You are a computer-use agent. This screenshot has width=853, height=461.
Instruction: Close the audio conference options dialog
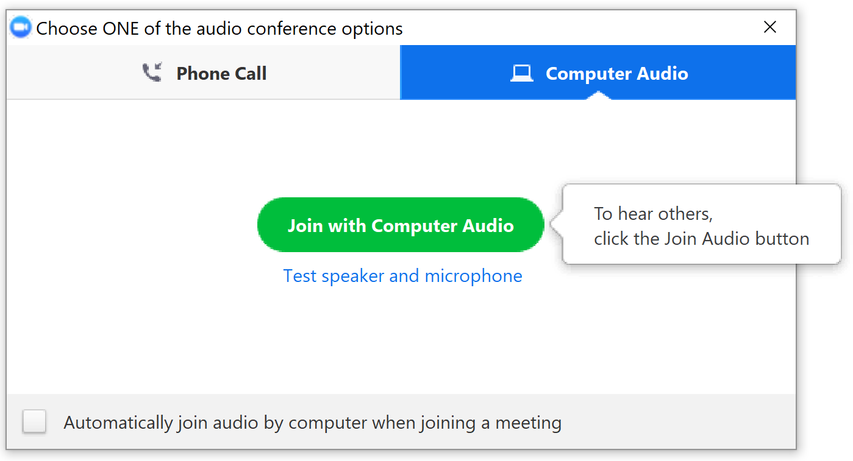click(x=770, y=27)
